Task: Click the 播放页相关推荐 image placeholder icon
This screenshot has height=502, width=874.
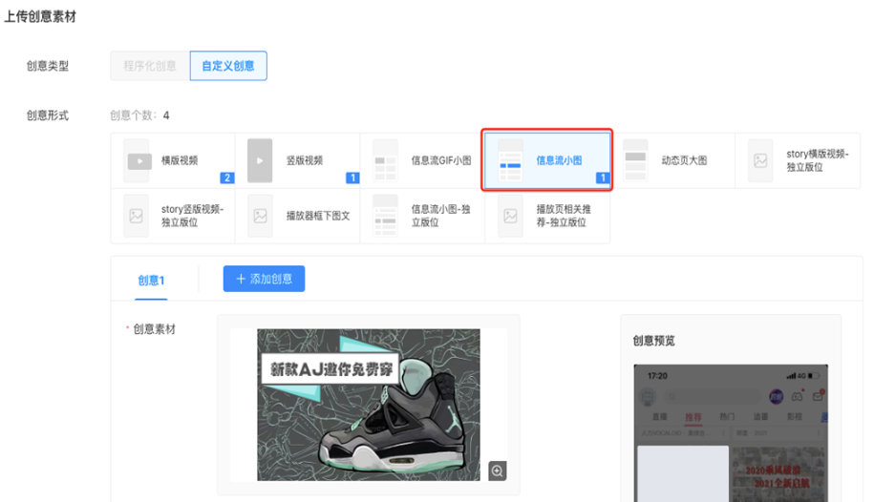Action: point(510,216)
